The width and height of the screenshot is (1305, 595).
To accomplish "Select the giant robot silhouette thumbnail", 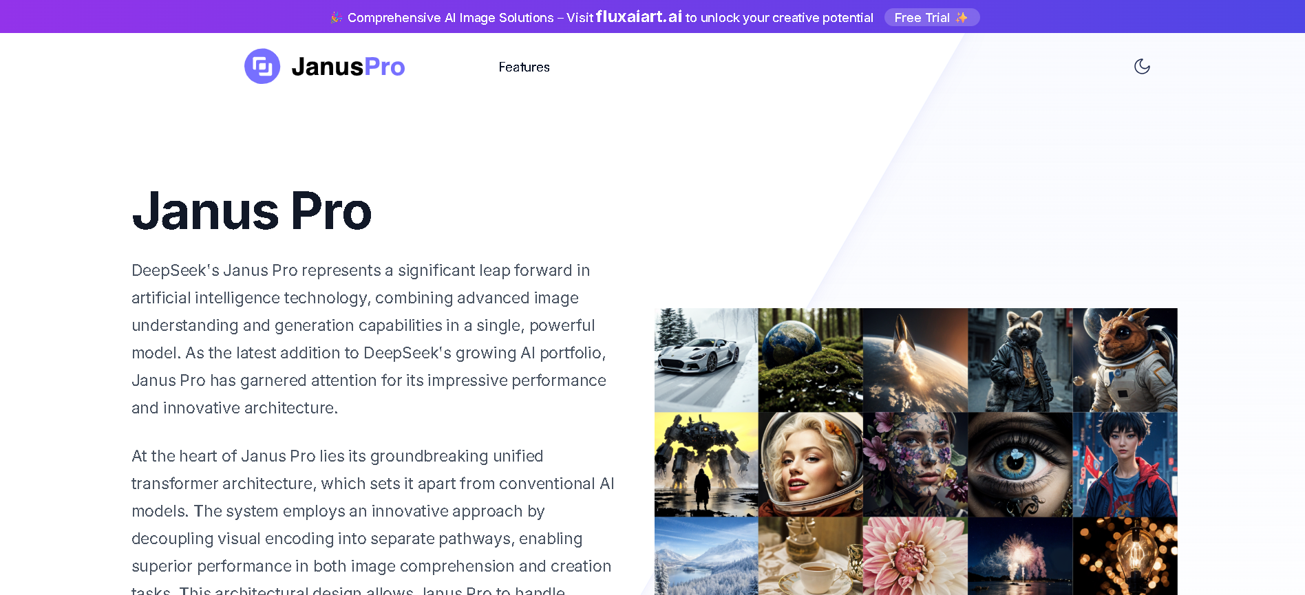I will 706,464.
